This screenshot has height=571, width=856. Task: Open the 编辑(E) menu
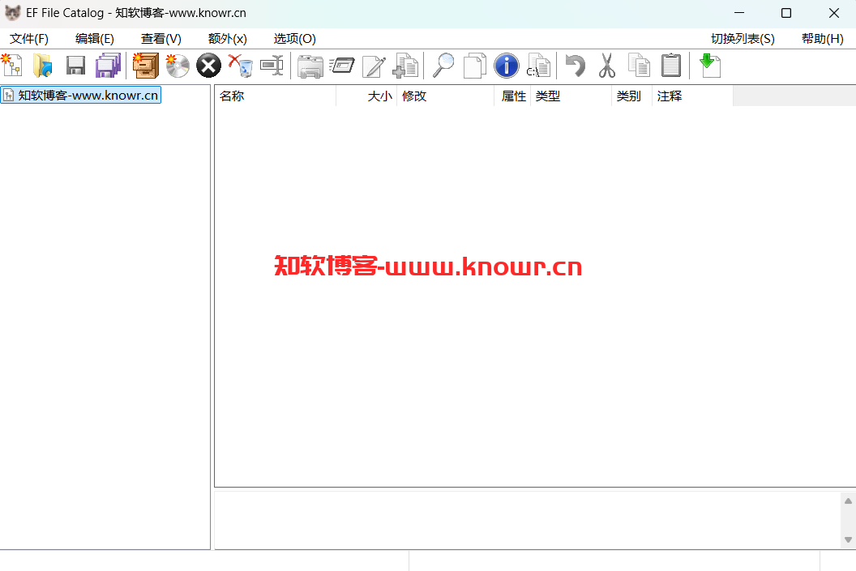95,39
